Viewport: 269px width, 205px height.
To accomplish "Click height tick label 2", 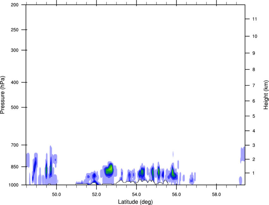I will coord(254,159).
